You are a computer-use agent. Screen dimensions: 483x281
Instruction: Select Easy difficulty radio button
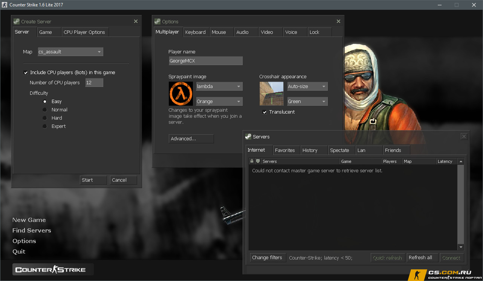[x=45, y=102]
